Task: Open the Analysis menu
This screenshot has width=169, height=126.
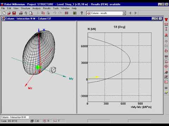Action: point(37,8)
